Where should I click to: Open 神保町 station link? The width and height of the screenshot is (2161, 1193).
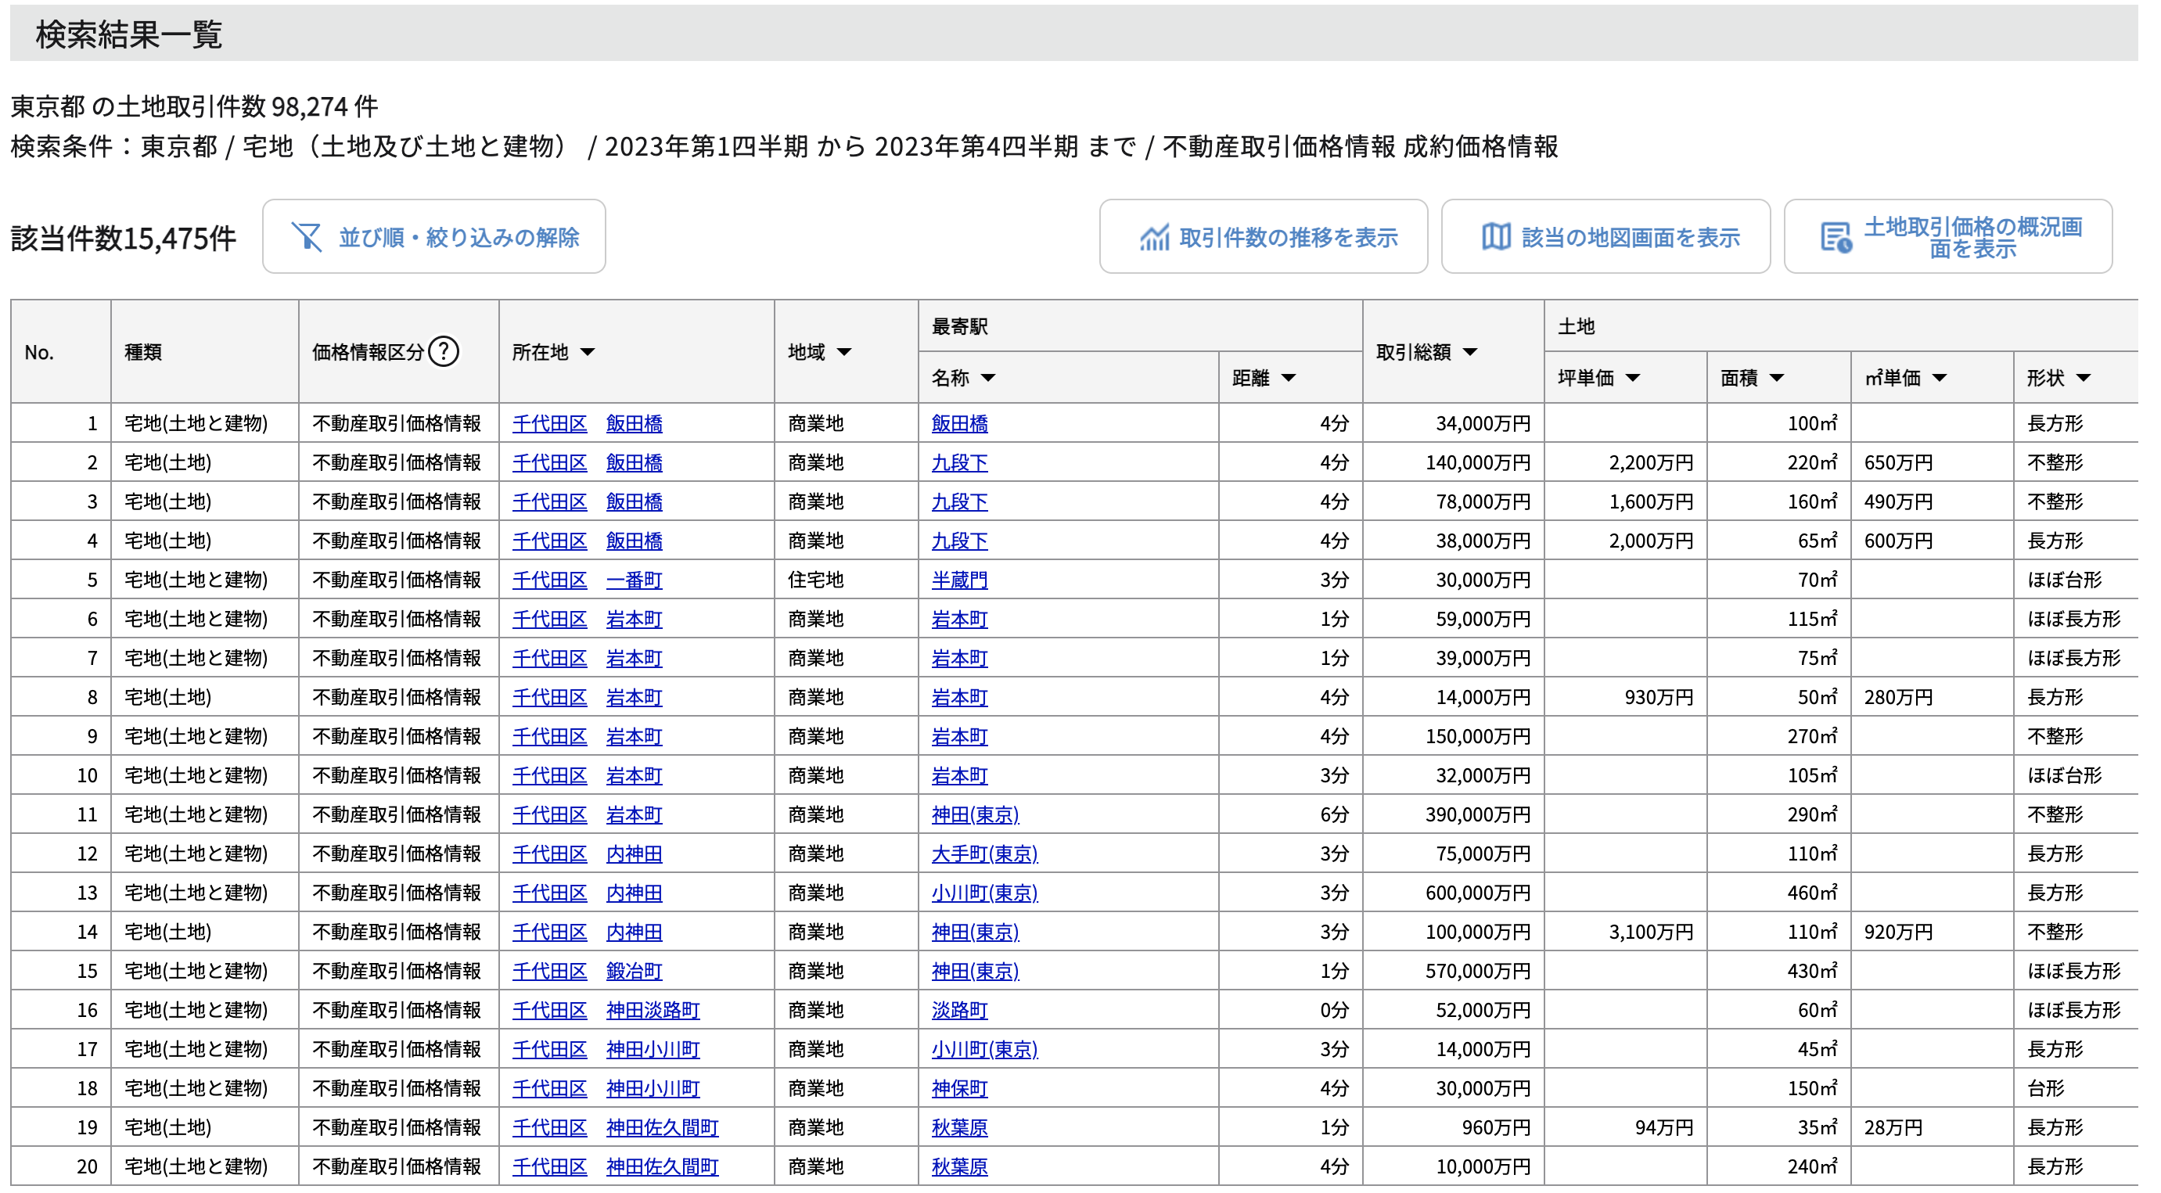961,1089
